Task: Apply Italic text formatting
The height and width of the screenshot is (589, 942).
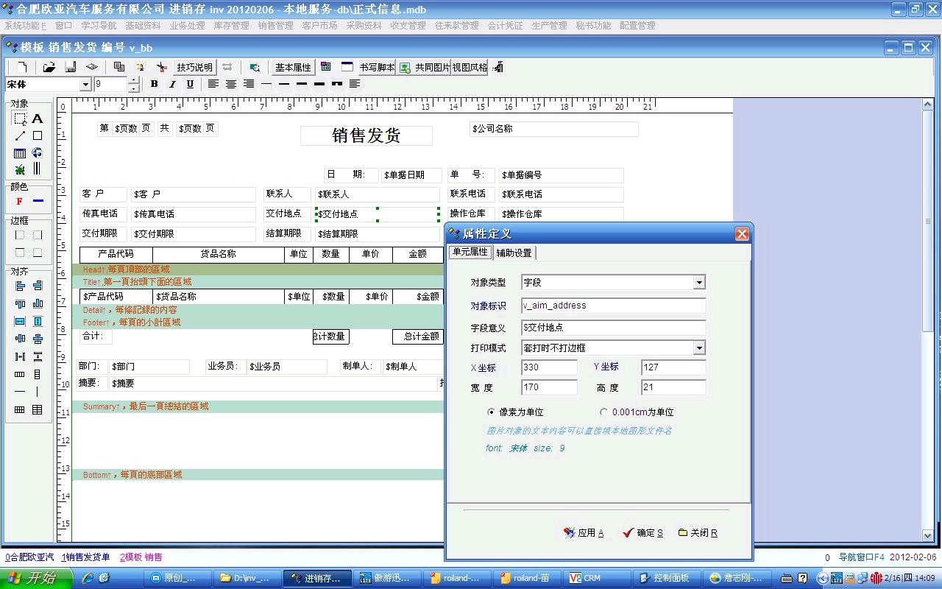Action: coord(172,84)
